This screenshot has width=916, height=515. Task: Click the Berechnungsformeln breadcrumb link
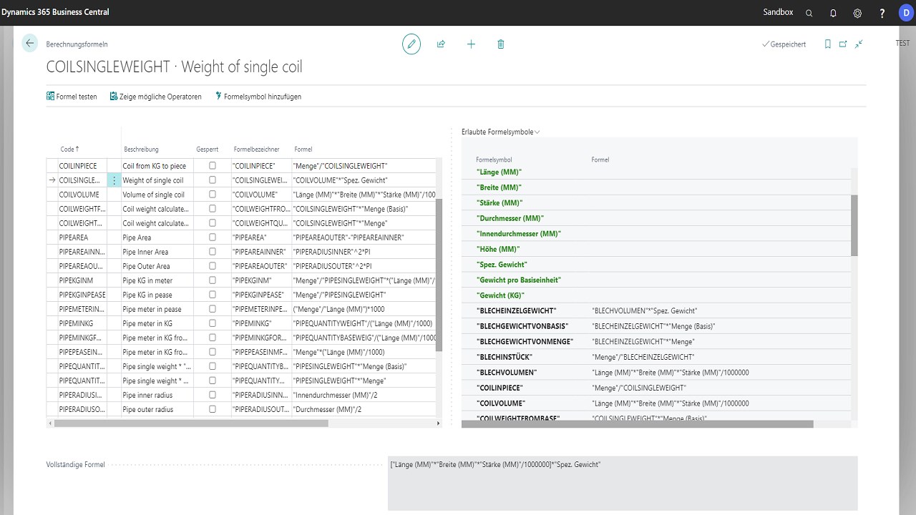[x=77, y=44]
